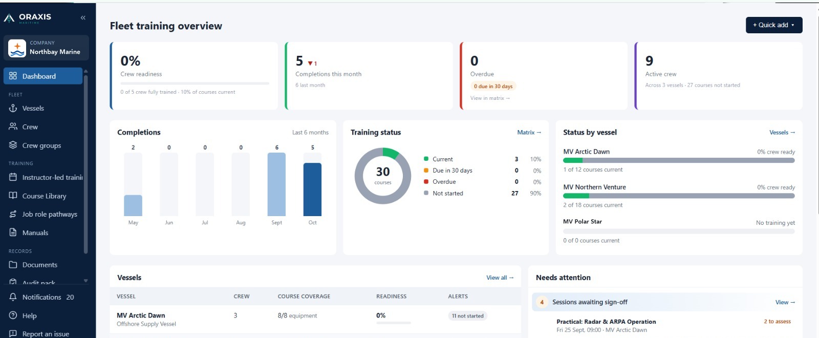Click the Active crew card
Viewport: 819px width, 338px height.
(719, 76)
